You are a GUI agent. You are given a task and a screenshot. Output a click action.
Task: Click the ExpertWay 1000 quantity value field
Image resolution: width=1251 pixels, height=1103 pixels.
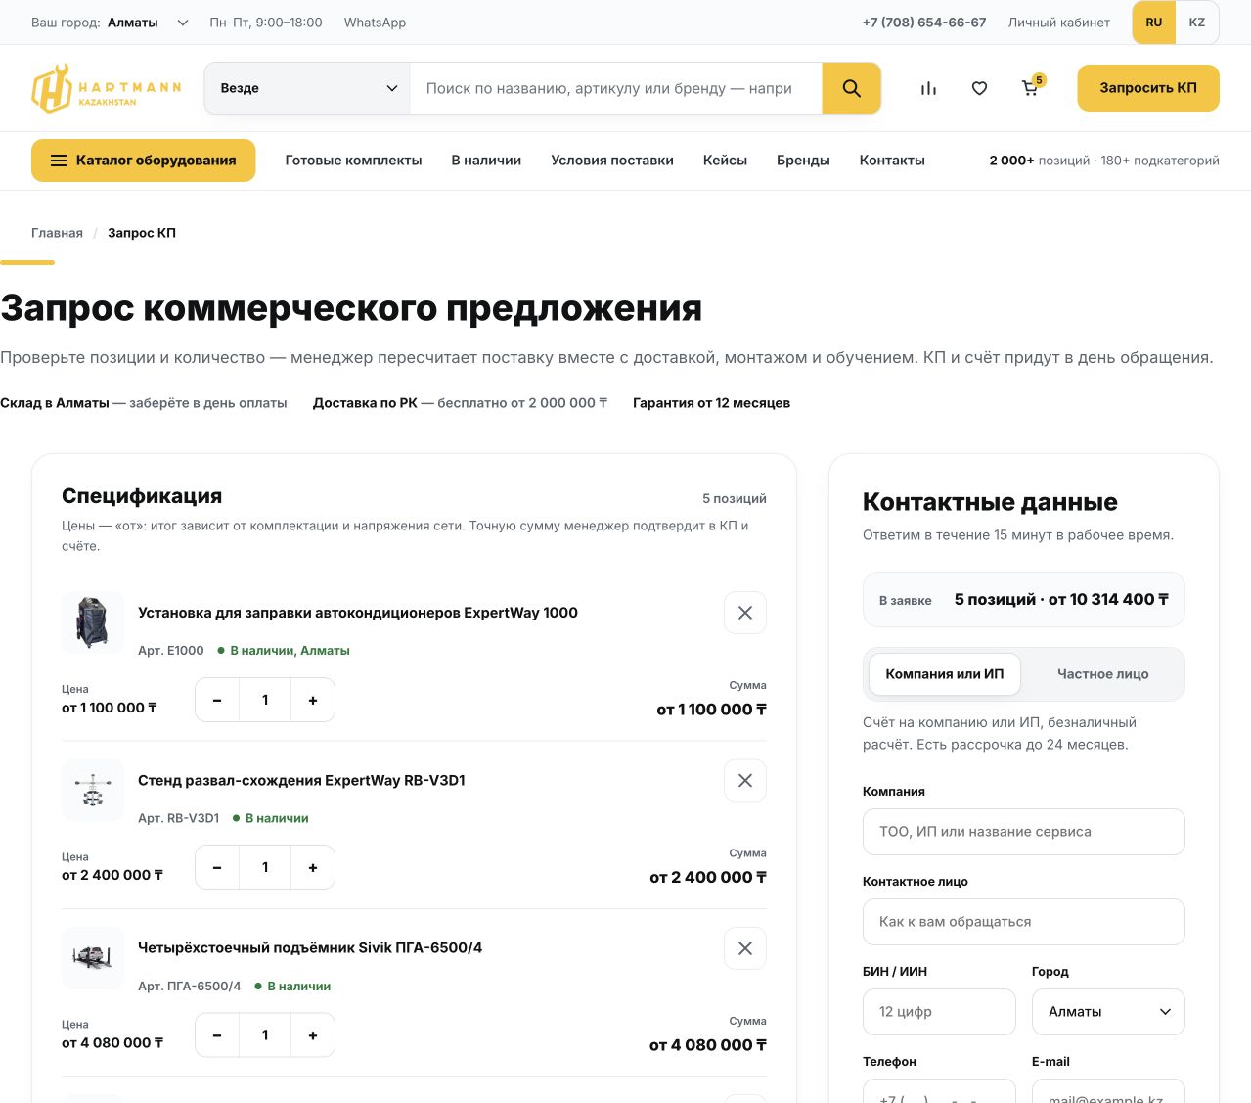tap(265, 700)
